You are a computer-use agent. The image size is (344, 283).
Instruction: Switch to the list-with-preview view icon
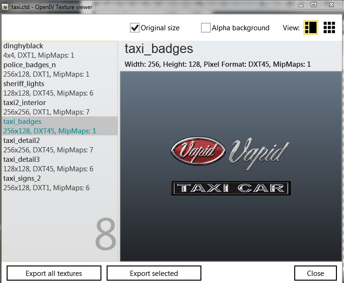311,27
